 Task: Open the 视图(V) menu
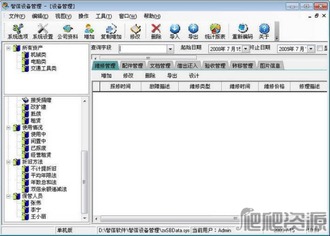click(63, 16)
